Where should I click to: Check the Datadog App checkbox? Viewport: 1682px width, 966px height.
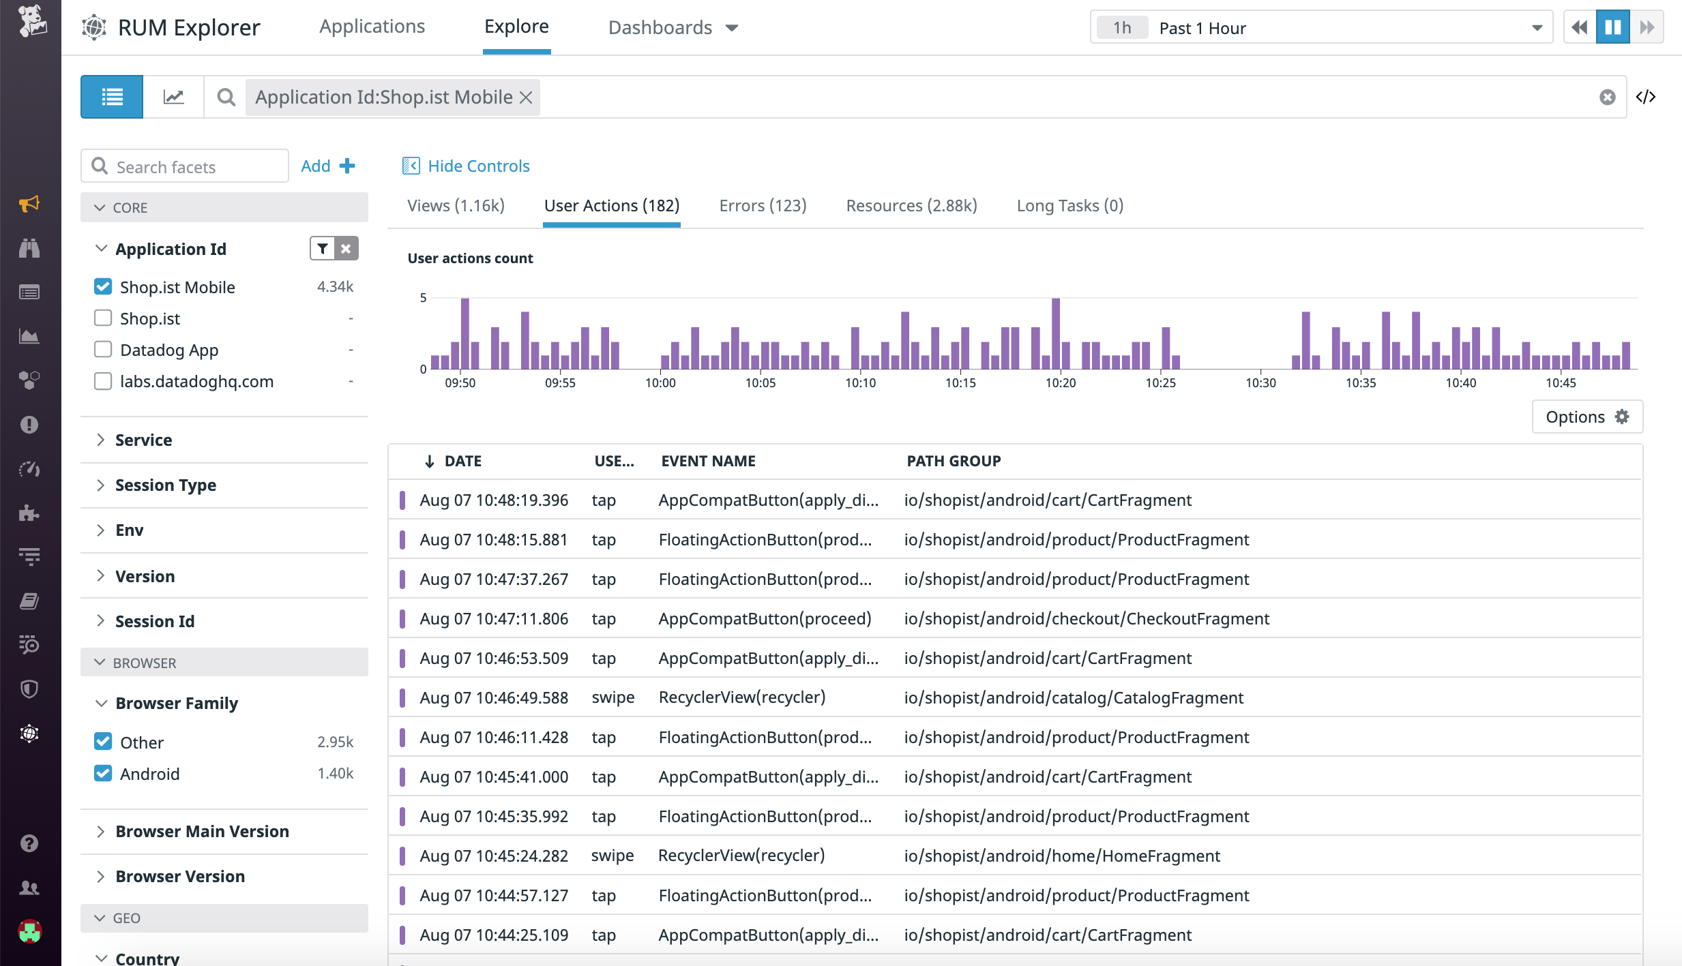(x=103, y=350)
